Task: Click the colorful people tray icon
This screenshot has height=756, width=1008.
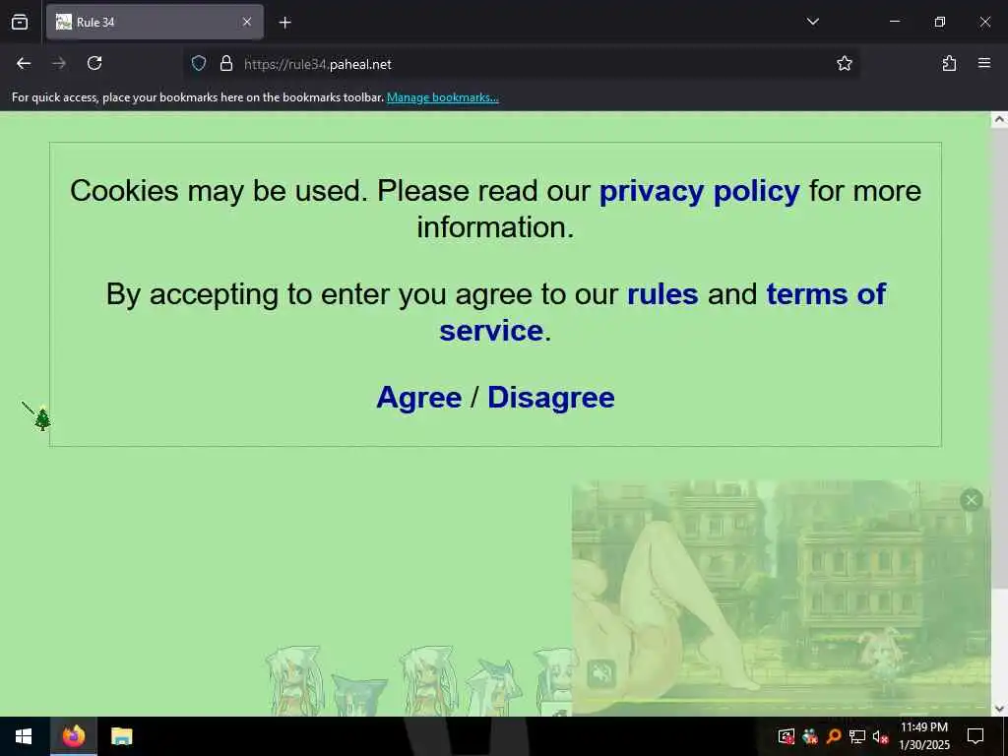Action: point(810,736)
